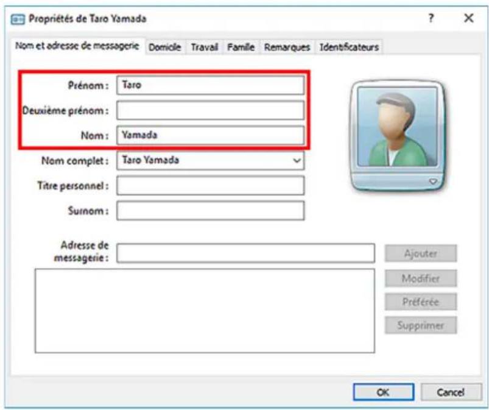Viewport: 489px width, 410px height.
Task: Click the Ajouter button
Action: click(x=421, y=253)
